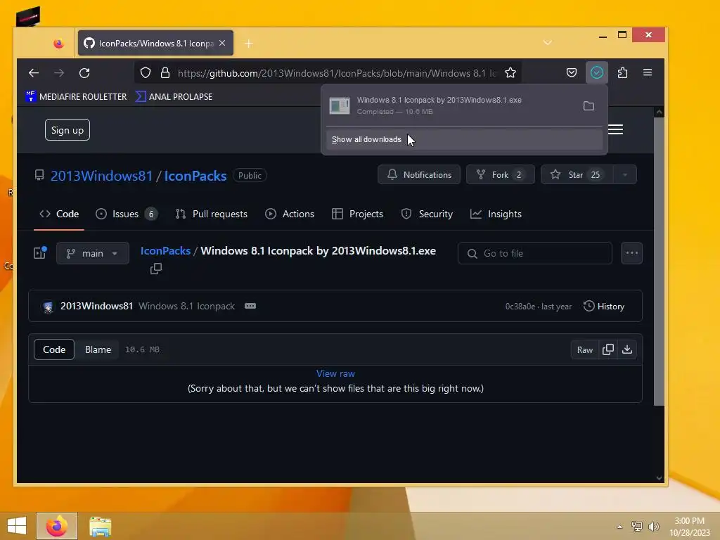
Task: Switch to Blame view
Action: (98, 349)
